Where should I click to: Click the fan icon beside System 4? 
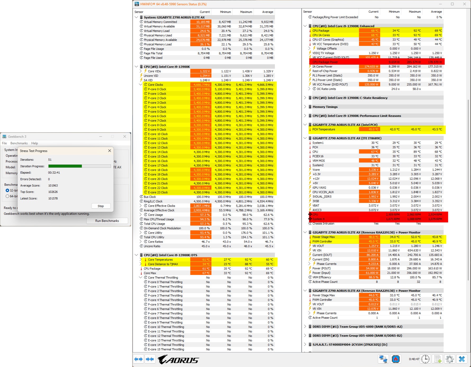pyautogui.click(x=310, y=219)
